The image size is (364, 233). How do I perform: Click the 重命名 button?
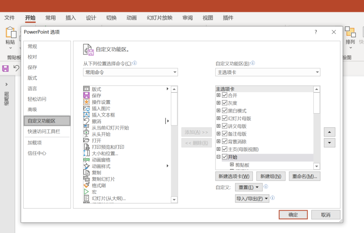[305, 176]
